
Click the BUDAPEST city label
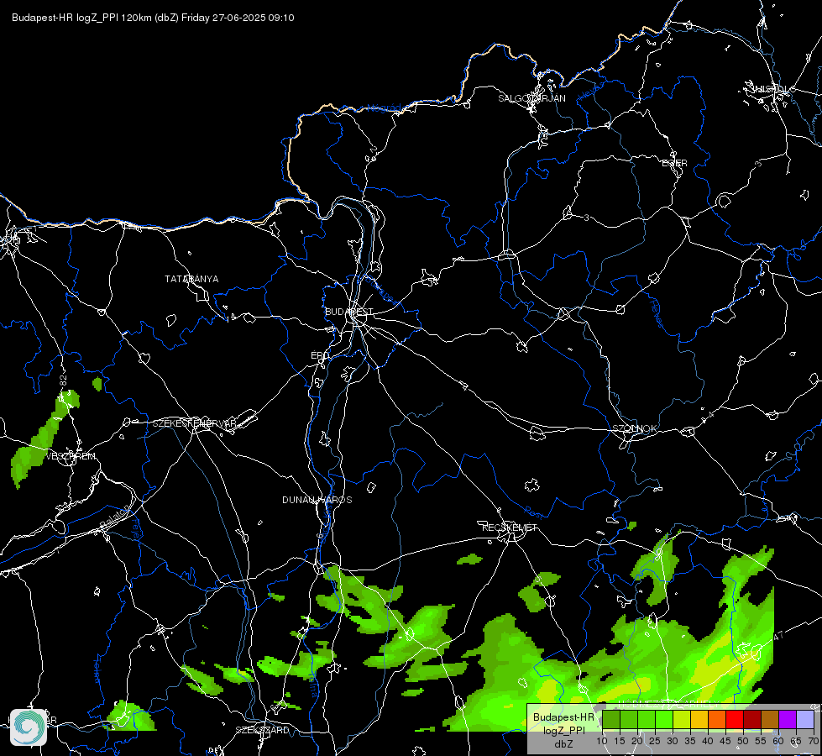click(x=349, y=312)
